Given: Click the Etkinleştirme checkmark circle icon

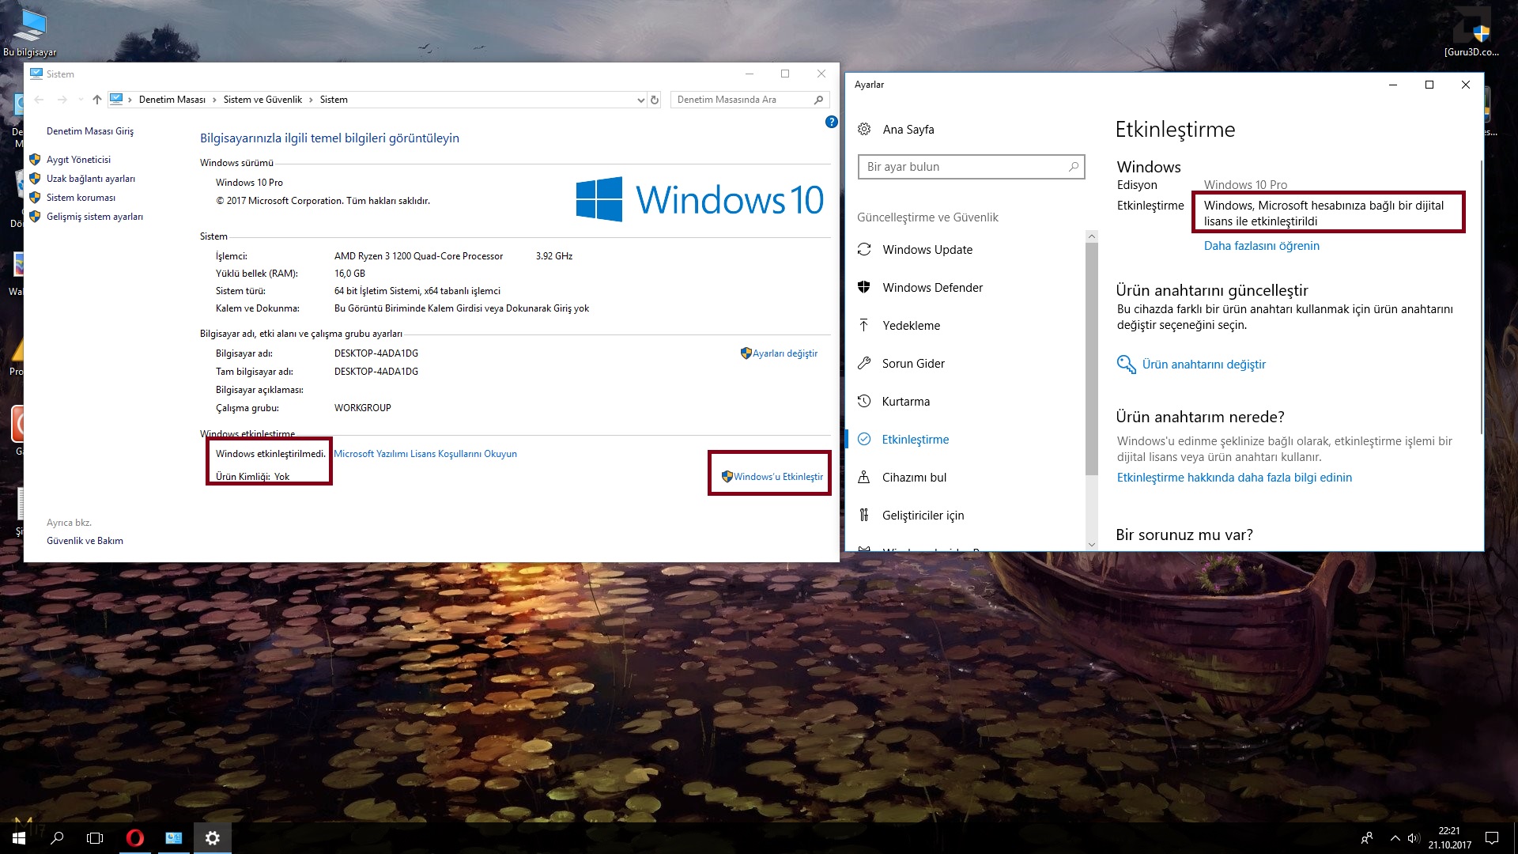Looking at the screenshot, I should tap(864, 439).
